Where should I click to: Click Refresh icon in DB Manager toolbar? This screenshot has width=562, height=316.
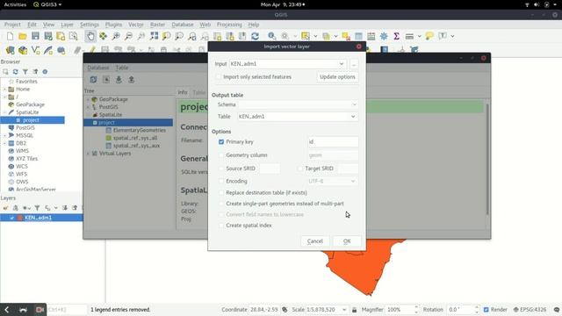tap(93, 80)
